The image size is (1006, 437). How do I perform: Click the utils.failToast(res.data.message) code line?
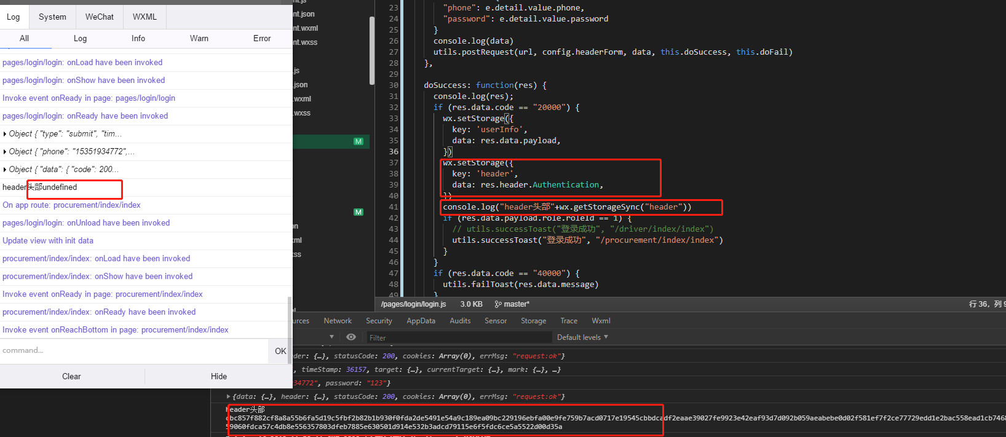pos(520,284)
